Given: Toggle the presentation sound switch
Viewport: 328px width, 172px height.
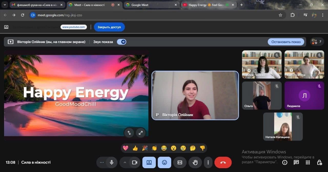Looking at the screenshot, I should [x=122, y=42].
